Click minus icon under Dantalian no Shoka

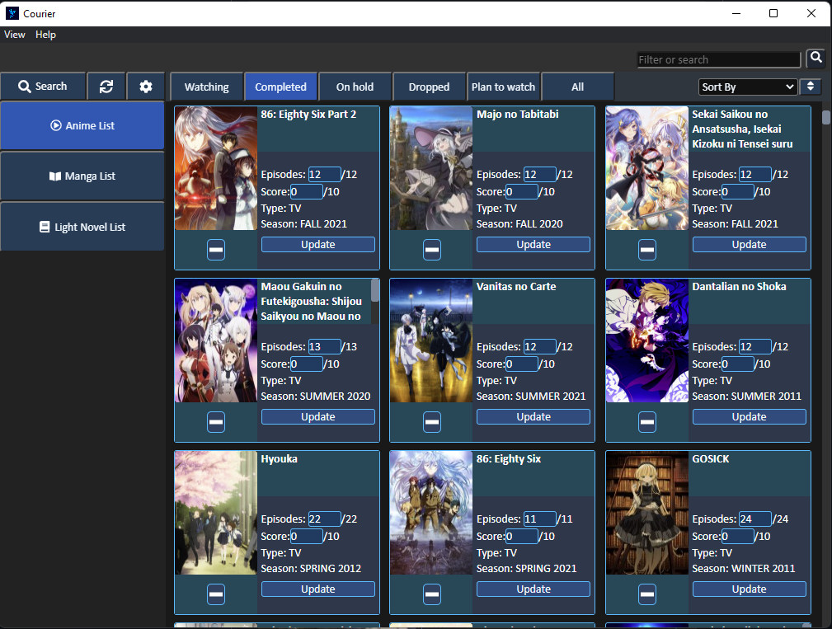tap(646, 421)
